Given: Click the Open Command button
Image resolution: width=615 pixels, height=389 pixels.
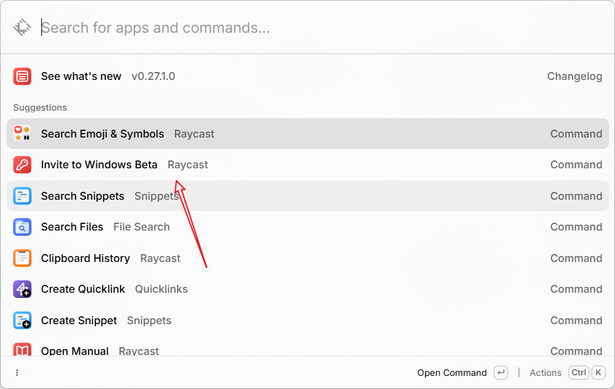Looking at the screenshot, I should [452, 373].
